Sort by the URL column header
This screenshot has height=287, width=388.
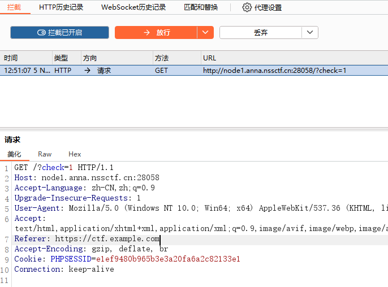click(x=294, y=58)
